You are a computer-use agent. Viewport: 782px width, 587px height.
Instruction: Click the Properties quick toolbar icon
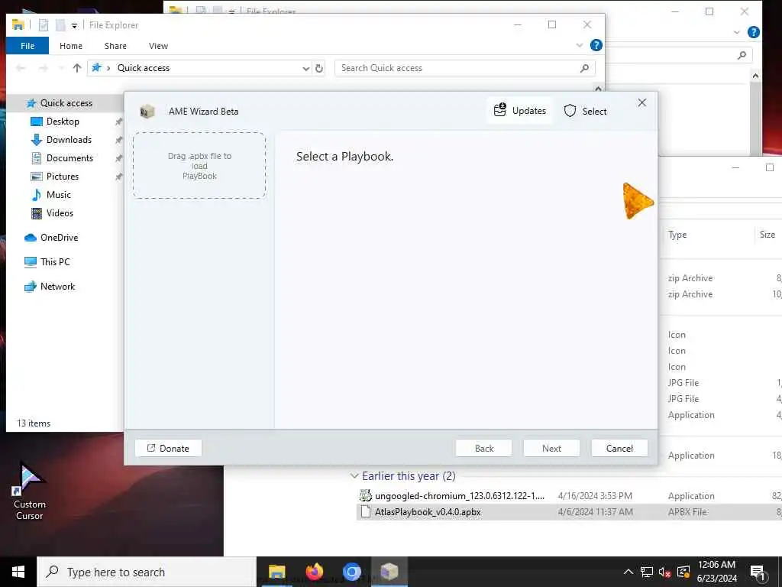click(44, 24)
